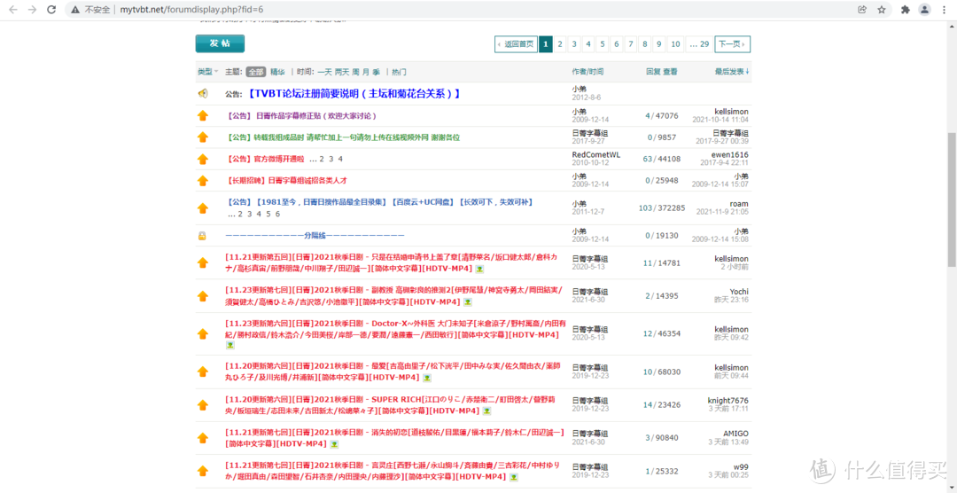Share this page icon
This screenshot has height=493, width=957.
862,10
